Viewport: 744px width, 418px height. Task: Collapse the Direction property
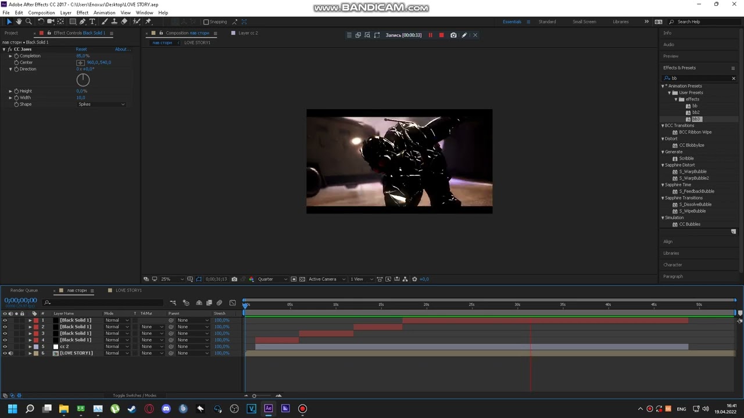click(x=10, y=69)
